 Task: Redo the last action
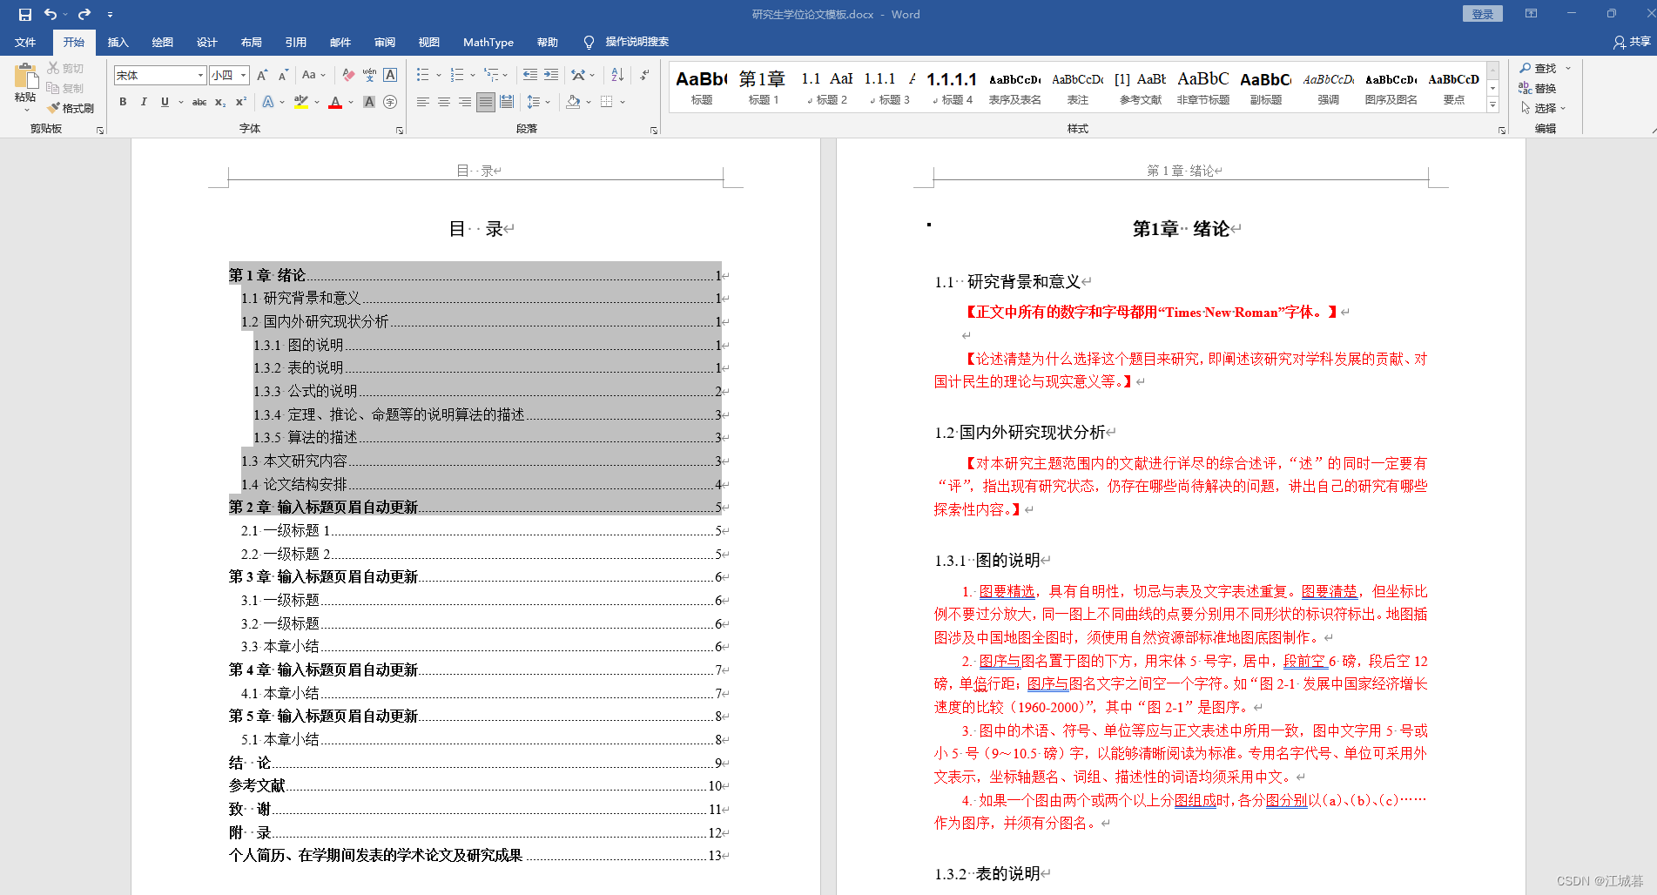(x=84, y=14)
